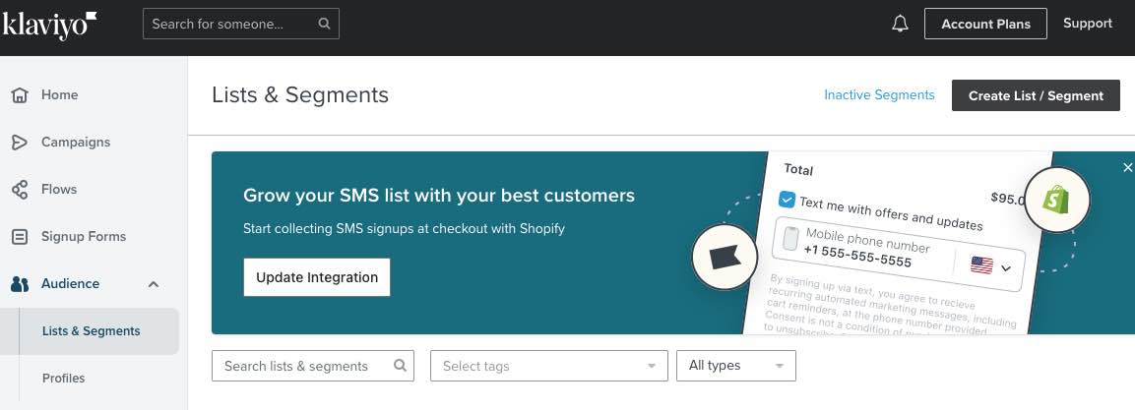Click the Home house icon
Screen dimensions: 1135x410
pyautogui.click(x=19, y=95)
